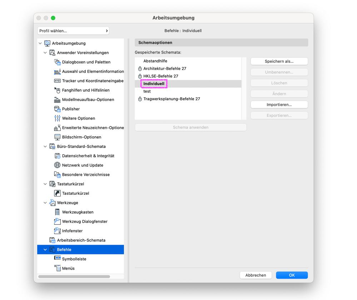
Task: Click the lock icon beside Tragwerksplanung-Befehle 27
Action: [x=140, y=99]
